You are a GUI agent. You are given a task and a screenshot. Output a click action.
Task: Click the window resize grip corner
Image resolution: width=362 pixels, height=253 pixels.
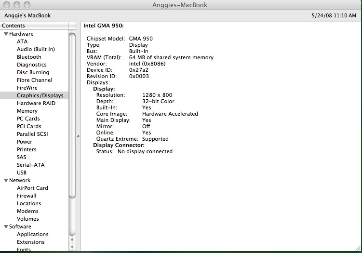click(359, 248)
